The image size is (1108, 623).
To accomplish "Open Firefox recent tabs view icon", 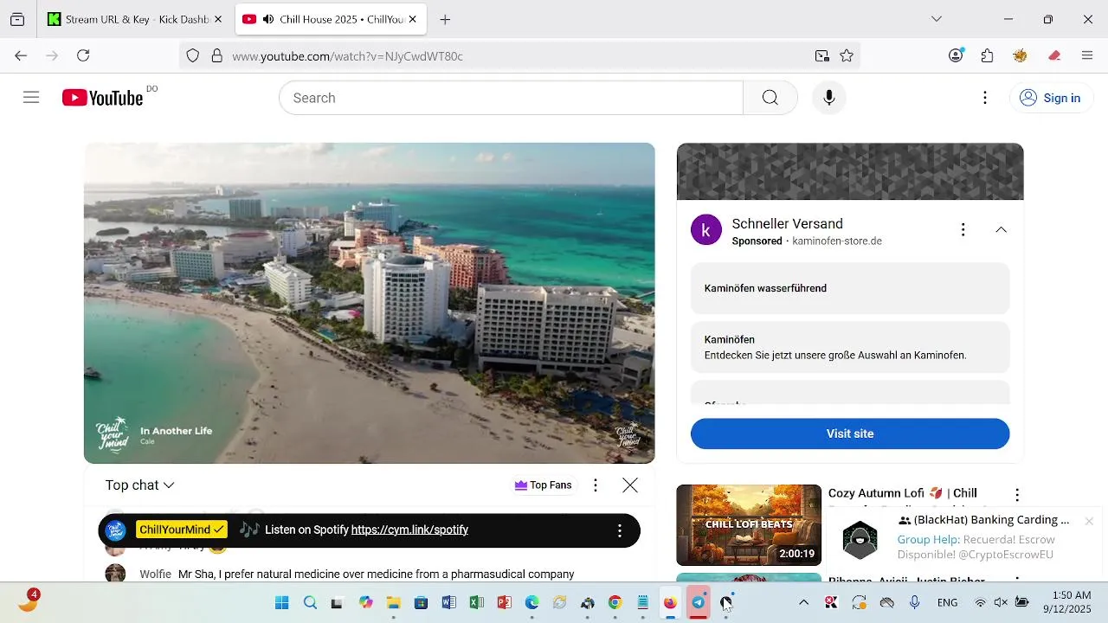I will click(17, 19).
